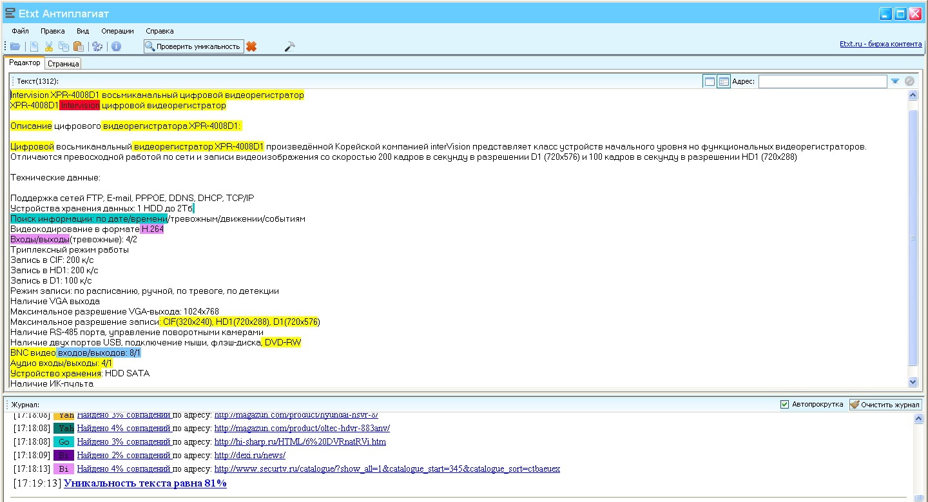Create a new document via toolbar icon
Viewport: 928px width, 502px height.
[34, 46]
